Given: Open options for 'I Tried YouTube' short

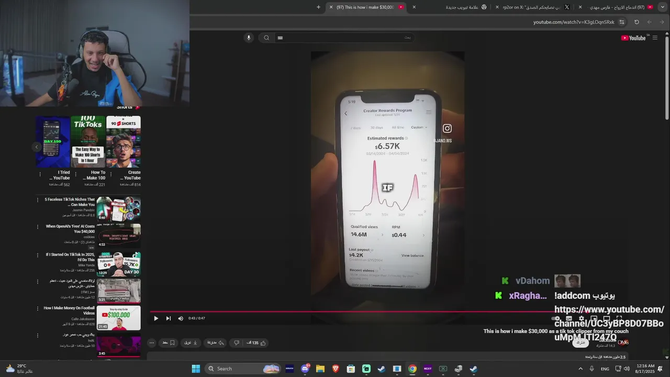Looking at the screenshot, I should pyautogui.click(x=40, y=174).
